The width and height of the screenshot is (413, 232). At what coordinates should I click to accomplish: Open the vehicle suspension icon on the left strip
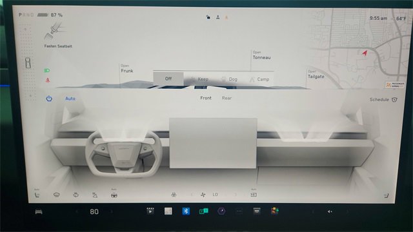point(28,63)
